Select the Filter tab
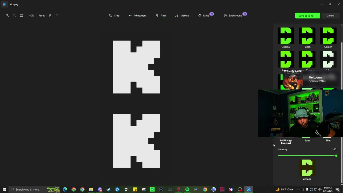Viewport: 343px width, 193px height. [161, 16]
